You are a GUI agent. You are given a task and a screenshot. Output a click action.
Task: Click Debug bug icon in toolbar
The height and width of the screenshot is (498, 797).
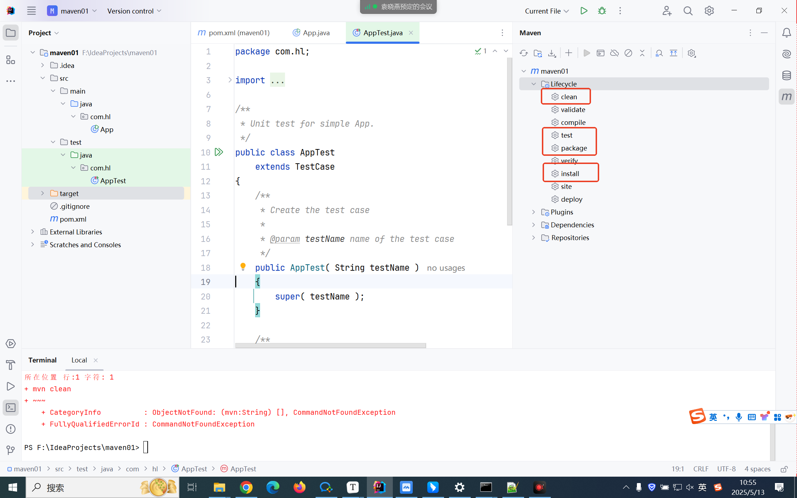point(602,11)
